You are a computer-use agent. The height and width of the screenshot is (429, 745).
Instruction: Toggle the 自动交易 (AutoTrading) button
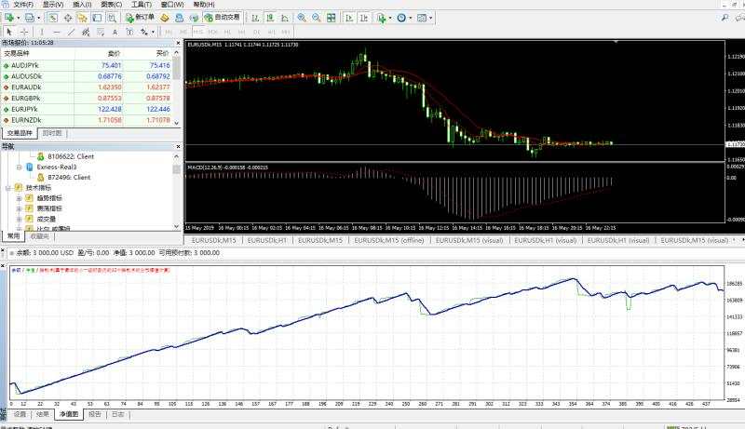click(222, 18)
